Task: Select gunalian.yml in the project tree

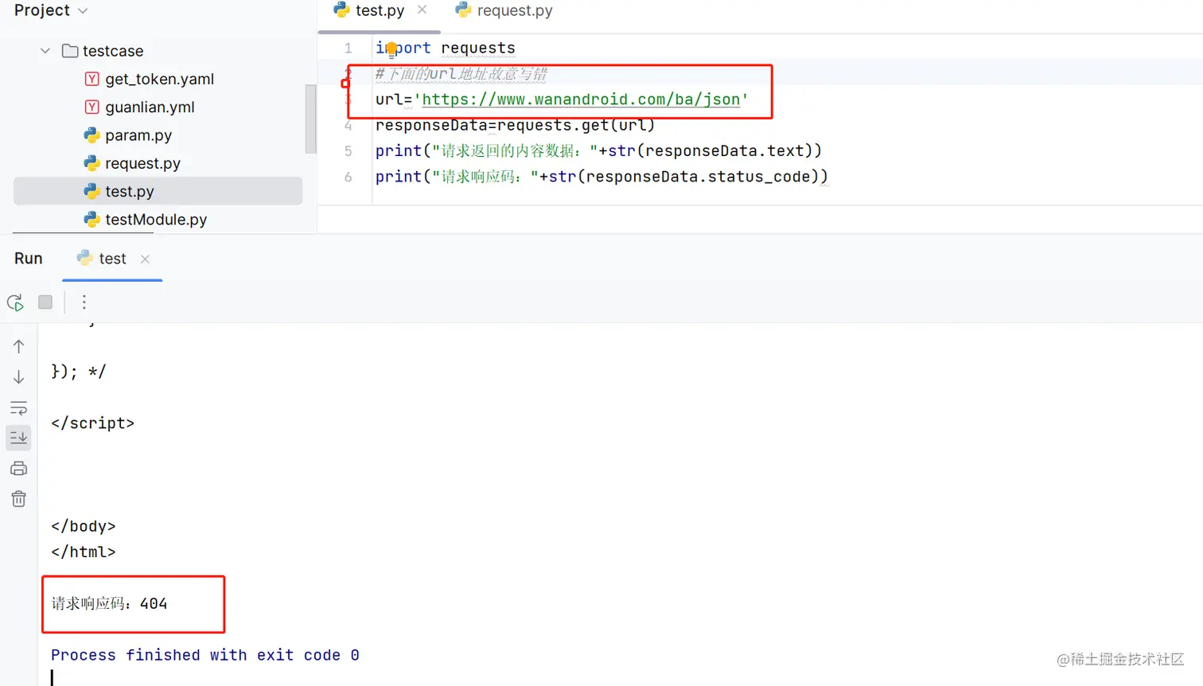Action: (150, 107)
